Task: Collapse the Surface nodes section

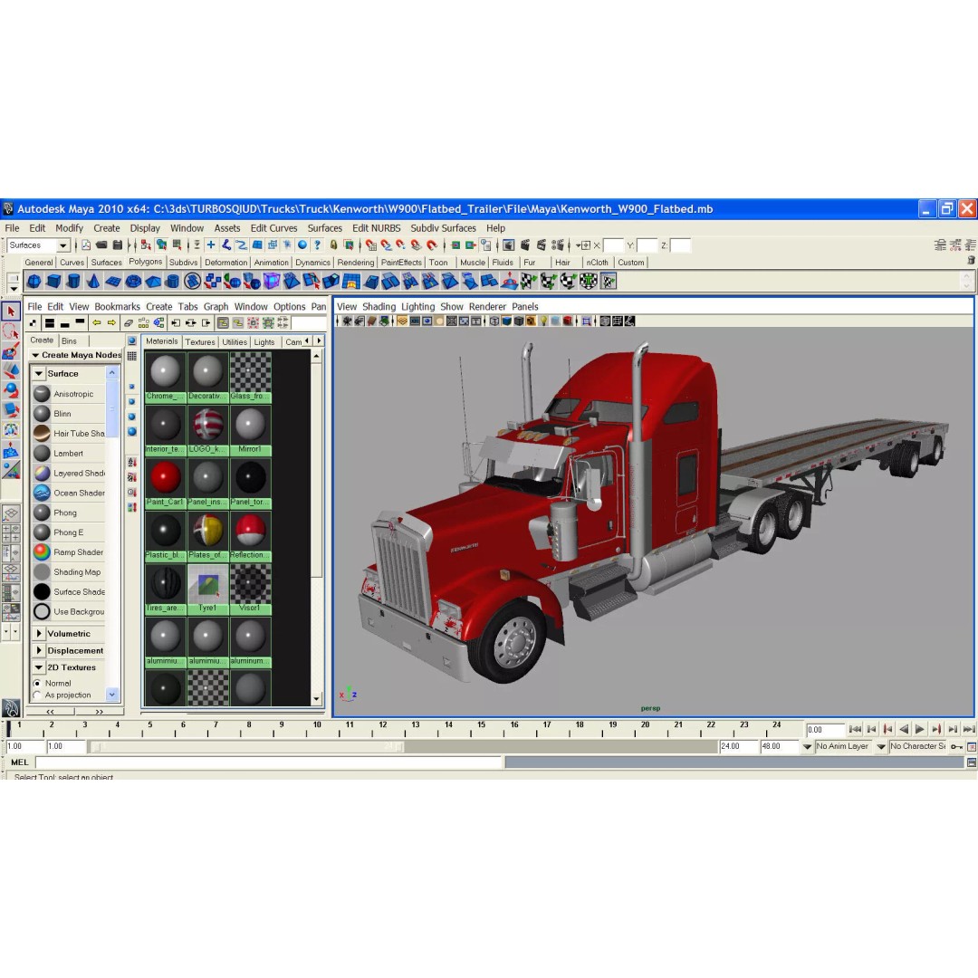Action: point(39,374)
